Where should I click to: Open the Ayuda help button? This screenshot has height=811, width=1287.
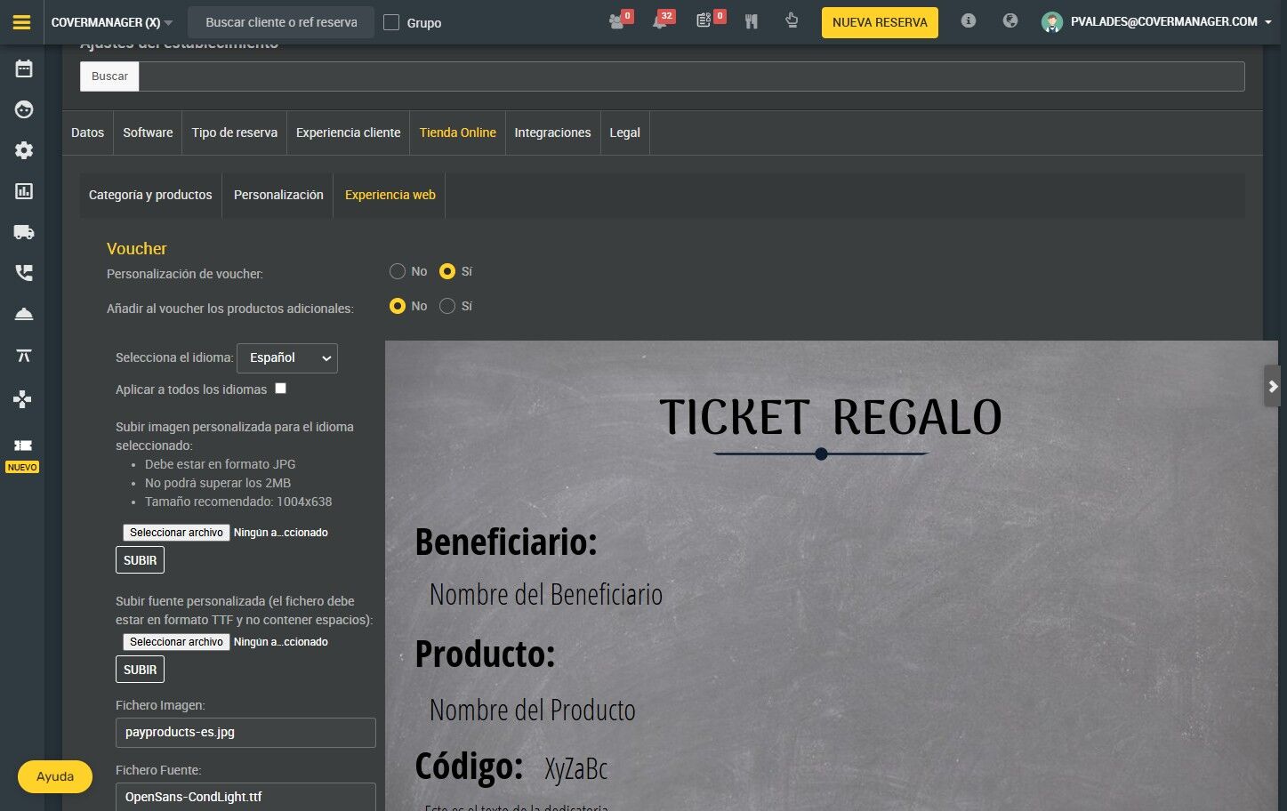click(55, 776)
